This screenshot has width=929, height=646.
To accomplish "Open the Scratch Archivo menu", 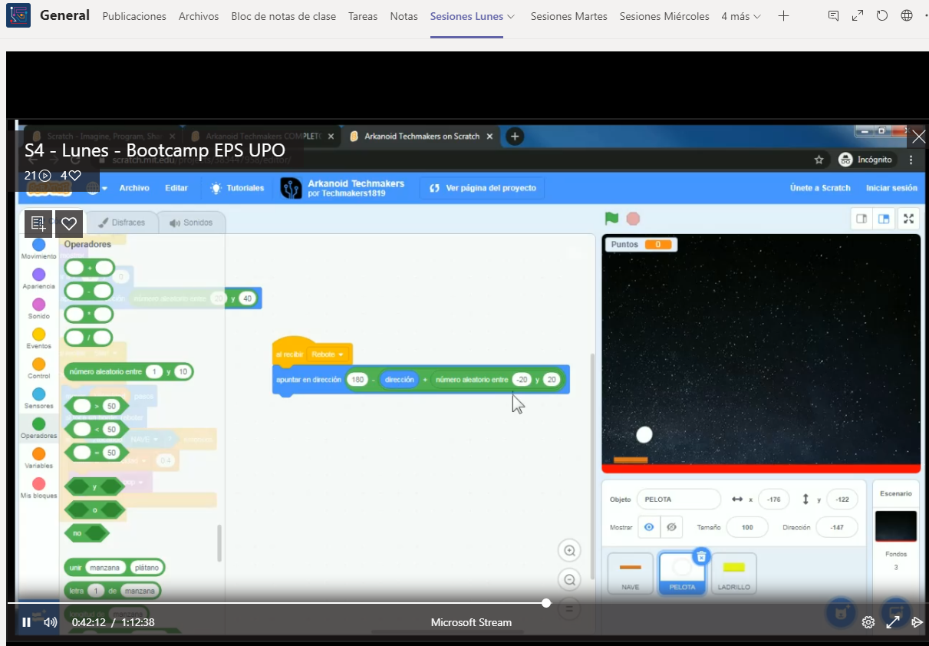I will tap(134, 188).
